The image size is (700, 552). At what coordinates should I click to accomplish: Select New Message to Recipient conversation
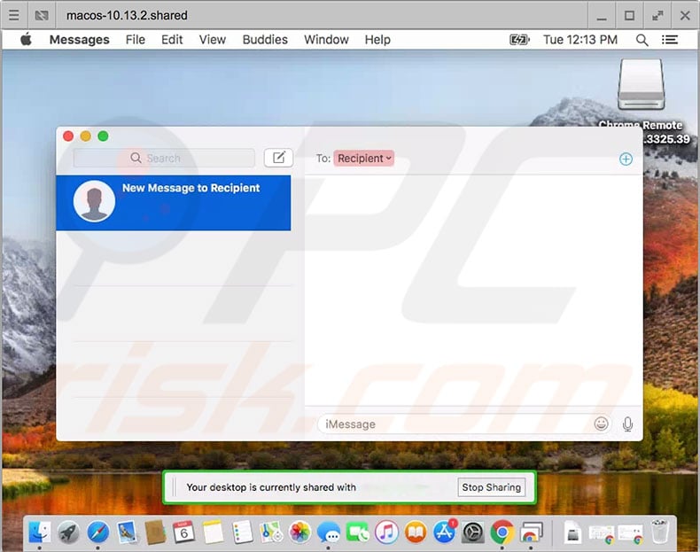(173, 203)
